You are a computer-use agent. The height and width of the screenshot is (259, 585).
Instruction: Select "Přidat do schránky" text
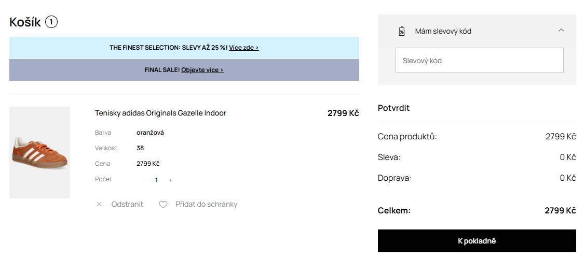[x=206, y=205]
